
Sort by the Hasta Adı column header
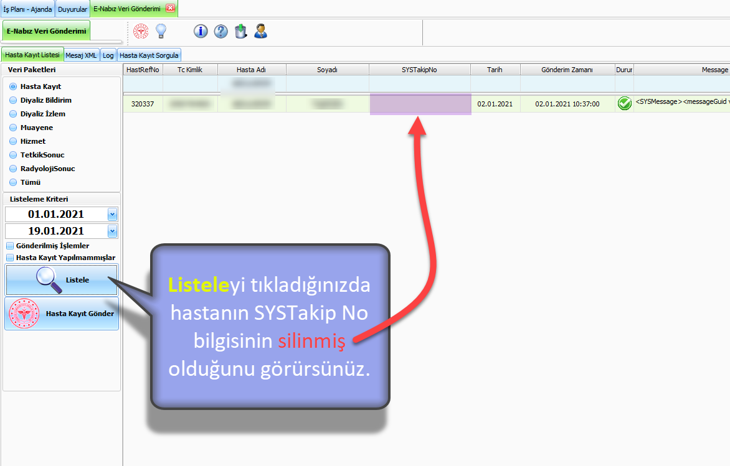[252, 70]
